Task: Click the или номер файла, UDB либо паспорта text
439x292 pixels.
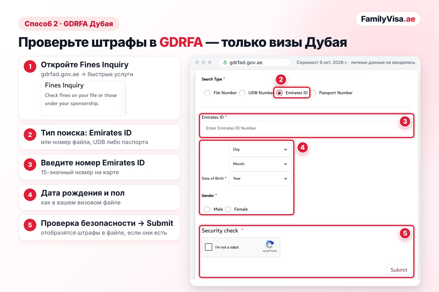Action: coord(94,142)
